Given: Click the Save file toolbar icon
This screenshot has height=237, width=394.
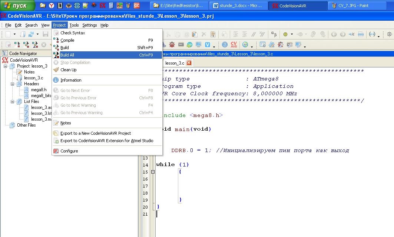Looking at the screenshot, I should [45, 34].
